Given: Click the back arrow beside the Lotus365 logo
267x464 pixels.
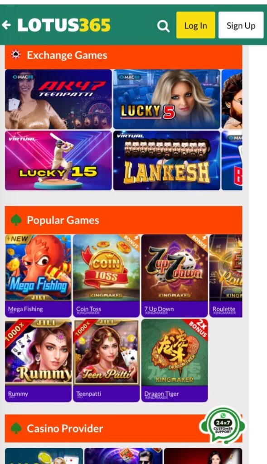Looking at the screenshot, I should 6,25.
